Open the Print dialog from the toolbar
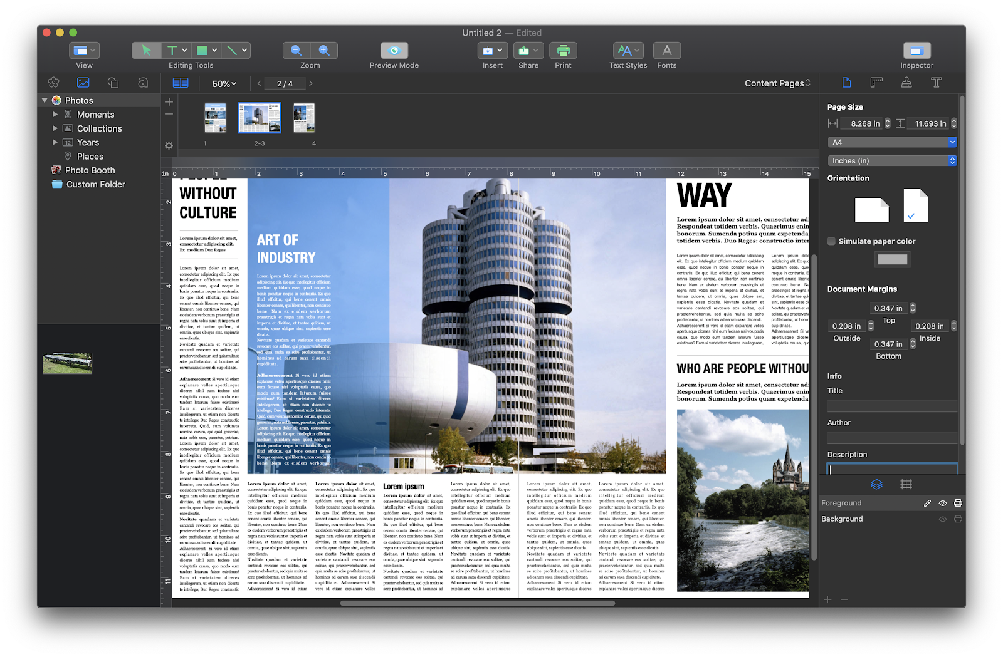Viewport: 1003px width, 657px height. click(563, 50)
